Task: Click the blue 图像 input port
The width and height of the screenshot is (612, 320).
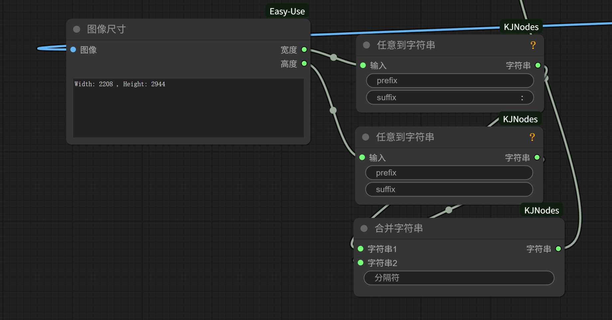Action: (x=73, y=50)
